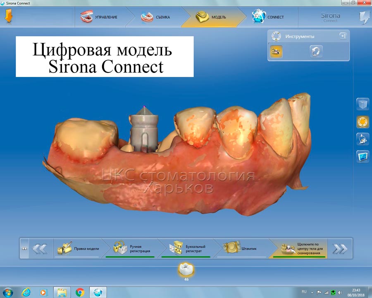Open the display objects side button
The image size is (372, 298).
pos(362,139)
